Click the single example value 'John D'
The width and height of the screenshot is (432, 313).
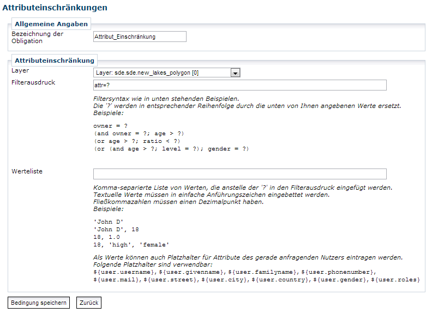[109, 222]
